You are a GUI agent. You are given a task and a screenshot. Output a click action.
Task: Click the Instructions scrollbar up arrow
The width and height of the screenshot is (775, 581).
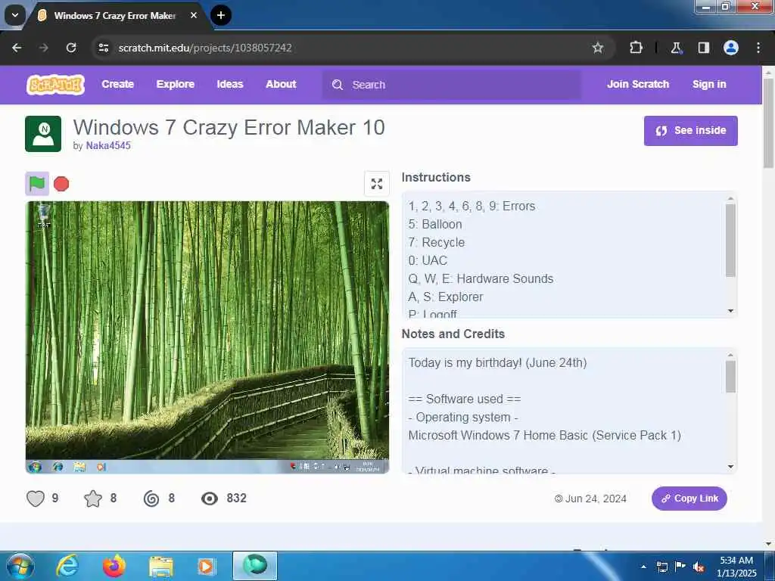[x=730, y=198]
